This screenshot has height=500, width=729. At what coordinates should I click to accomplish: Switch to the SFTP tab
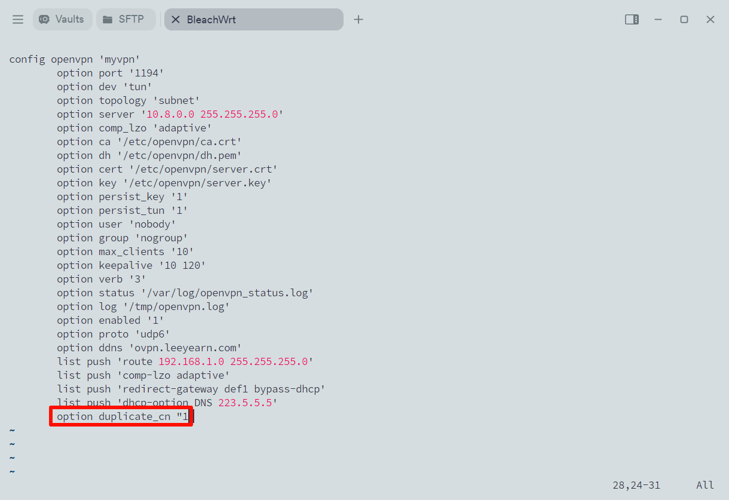pyautogui.click(x=124, y=19)
